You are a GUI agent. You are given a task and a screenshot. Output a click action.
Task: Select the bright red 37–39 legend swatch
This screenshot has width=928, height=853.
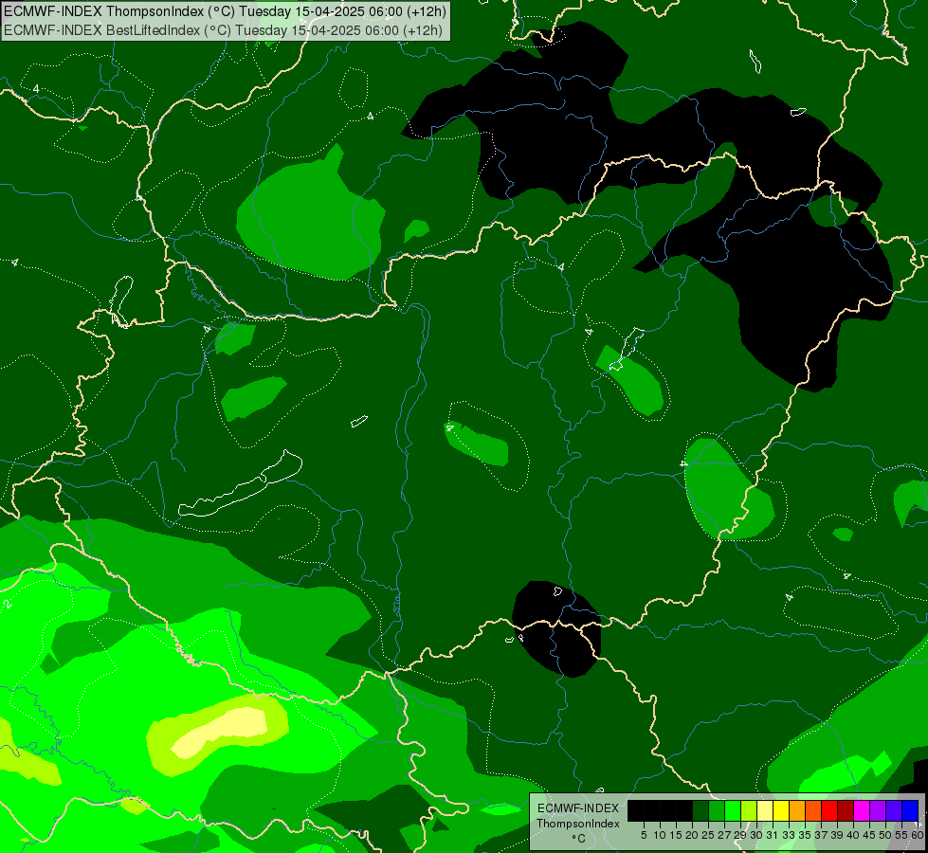829,811
